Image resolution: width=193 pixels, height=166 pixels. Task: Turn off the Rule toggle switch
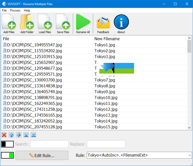7,155
